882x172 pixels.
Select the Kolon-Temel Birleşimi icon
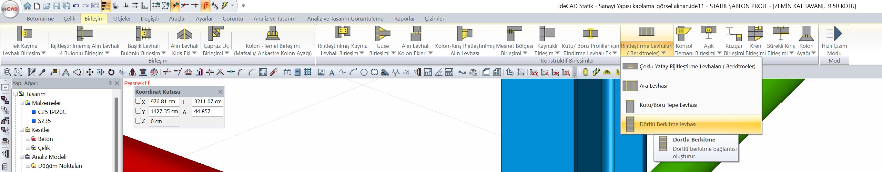pos(273,33)
